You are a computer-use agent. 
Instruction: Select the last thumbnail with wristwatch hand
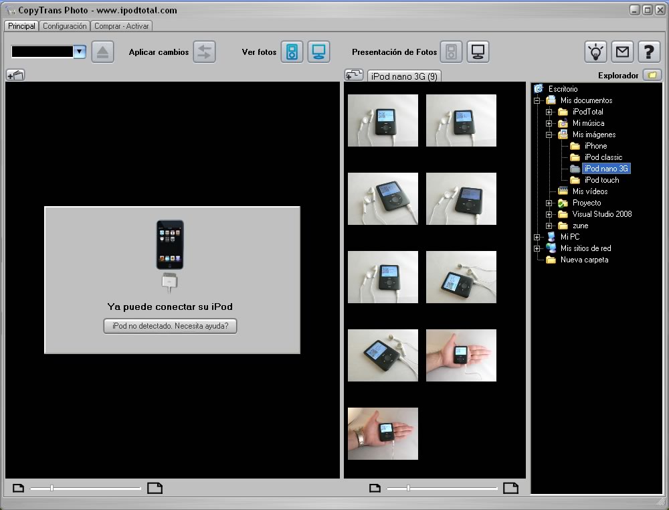tap(383, 434)
